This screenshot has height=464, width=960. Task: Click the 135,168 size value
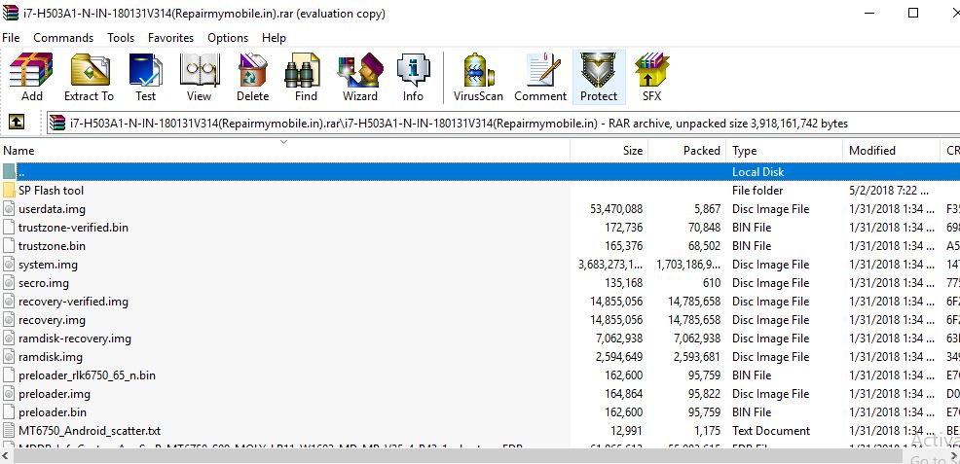[623, 283]
